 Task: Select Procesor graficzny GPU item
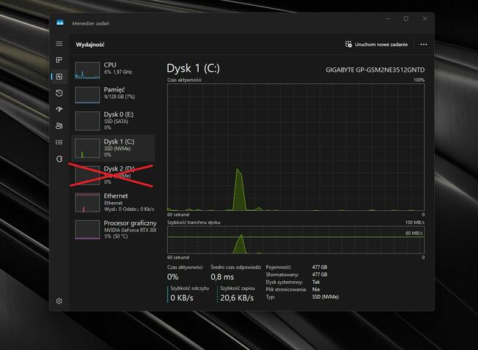(115, 228)
